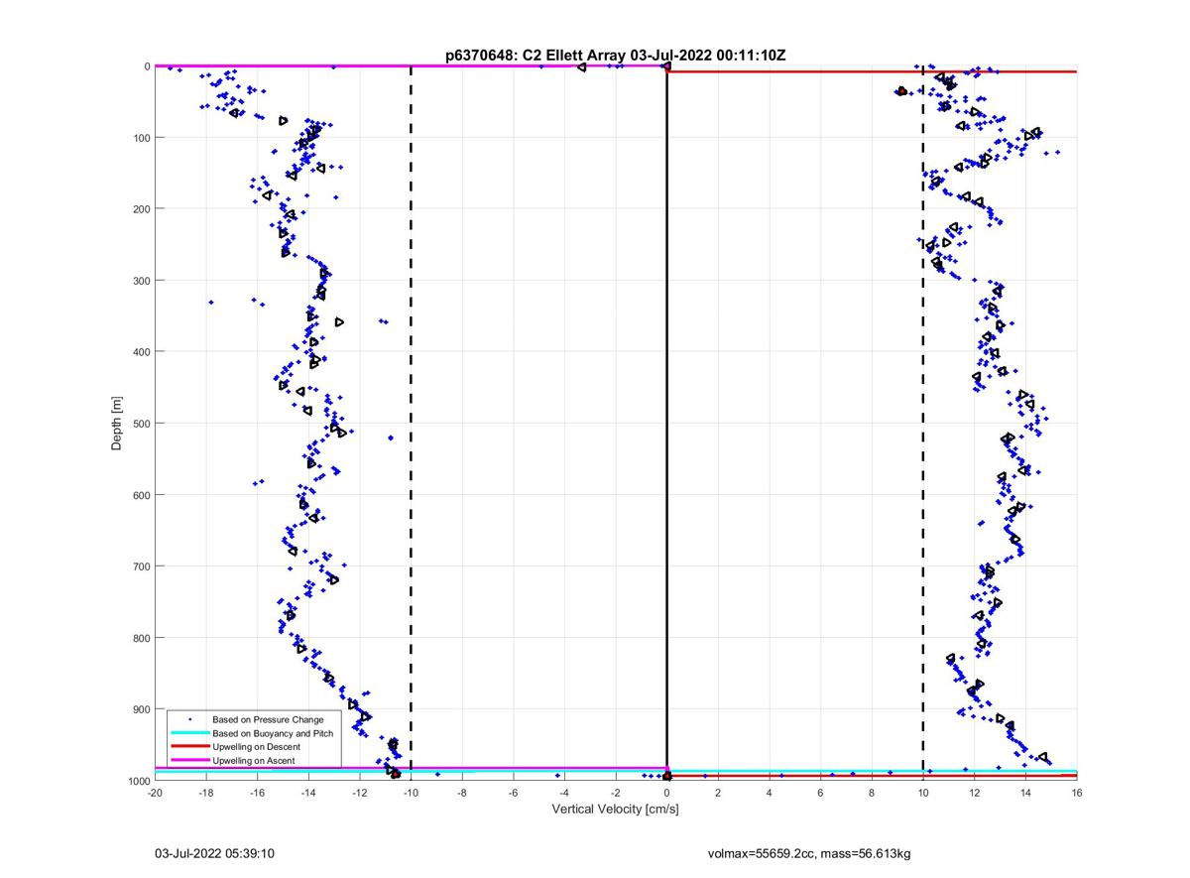Click the '-10' velocity tick label

click(x=411, y=793)
